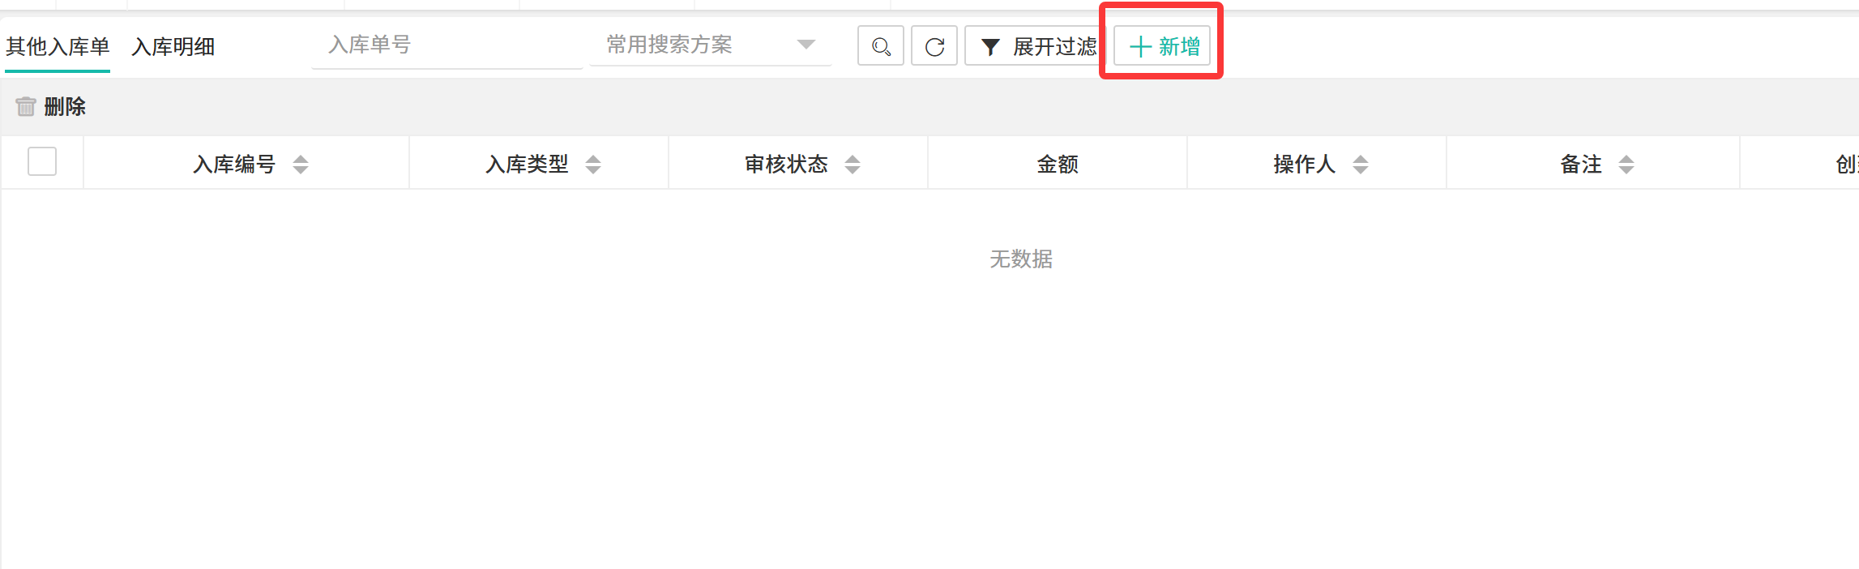
Task: Sort 入库编号 ascending with up arrow
Action: tap(301, 159)
